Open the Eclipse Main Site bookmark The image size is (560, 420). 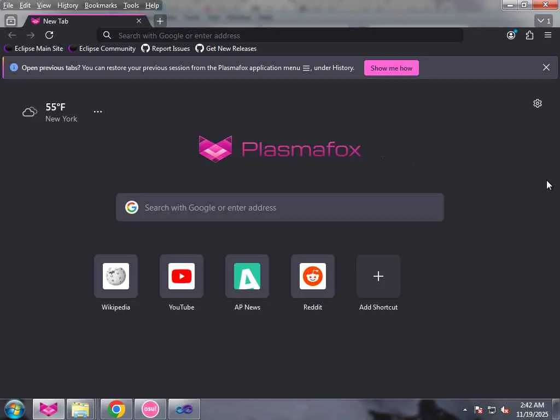[x=34, y=49]
